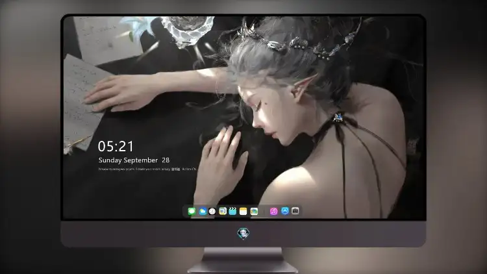
Task: Launch the pink iTunes music icon
Action: pos(273,211)
